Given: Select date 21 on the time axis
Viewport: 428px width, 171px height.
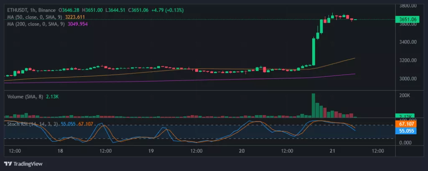Looking at the screenshot, I should pos(332,151).
